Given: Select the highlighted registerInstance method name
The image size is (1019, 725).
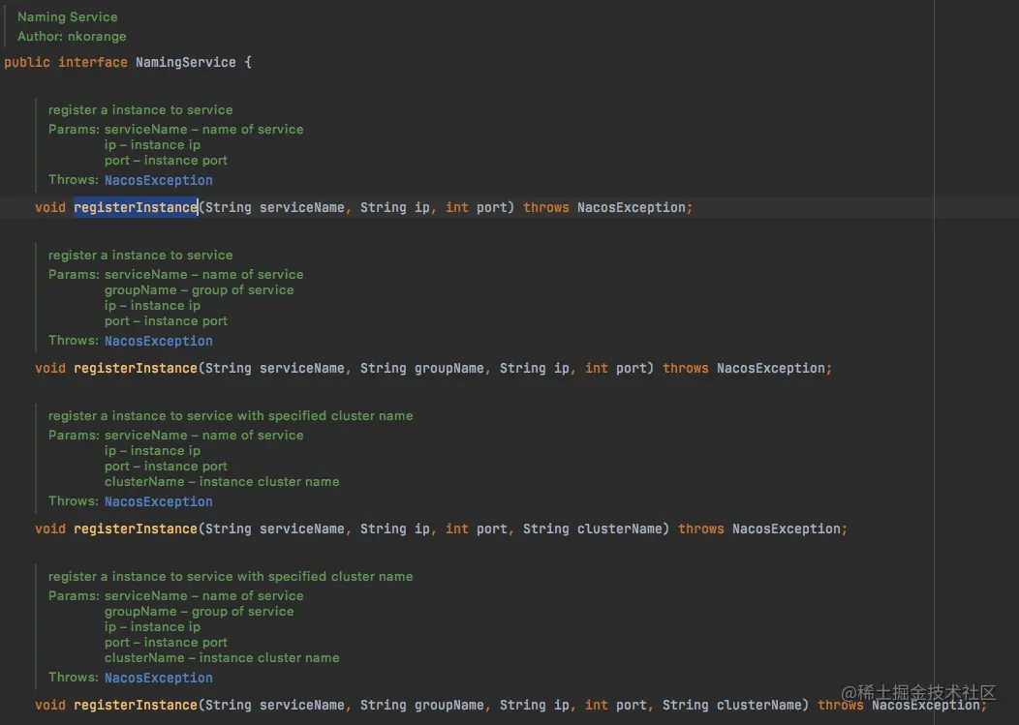Looking at the screenshot, I should [135, 206].
